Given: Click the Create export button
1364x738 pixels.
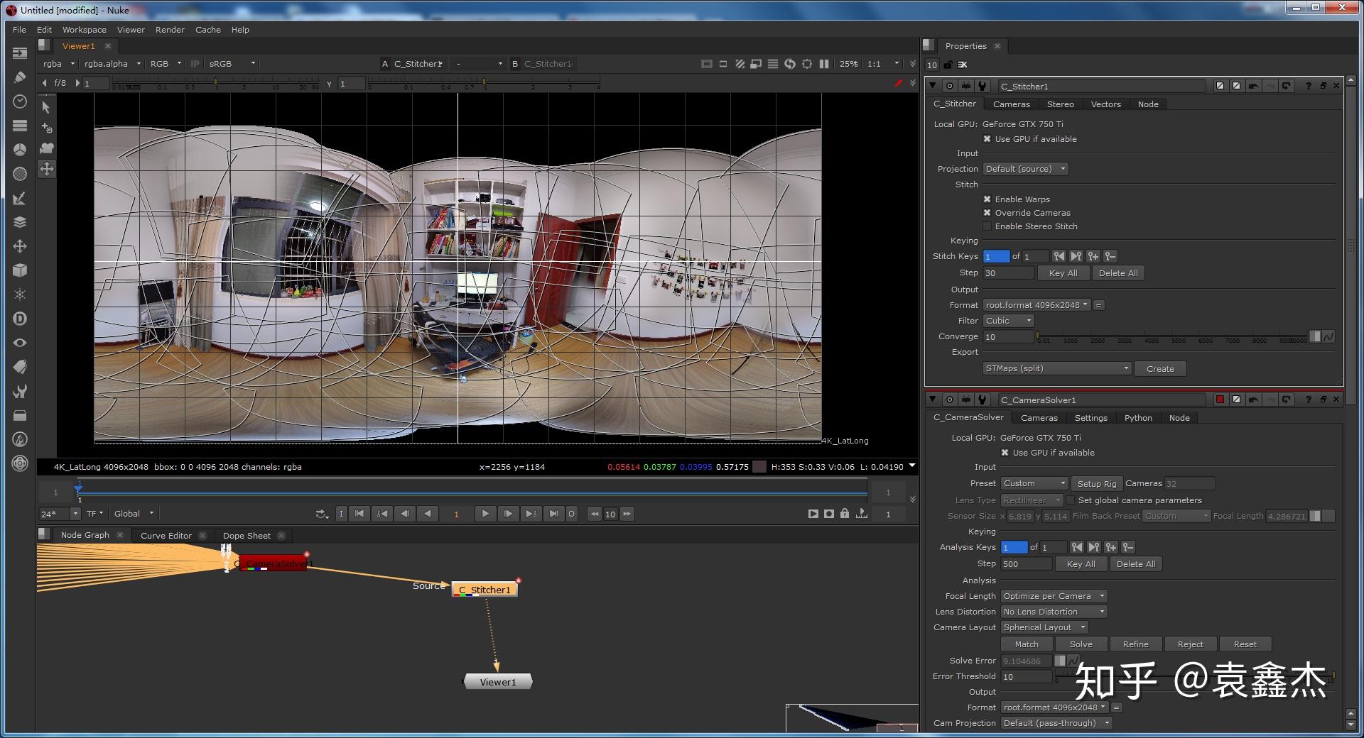Looking at the screenshot, I should click(1160, 369).
